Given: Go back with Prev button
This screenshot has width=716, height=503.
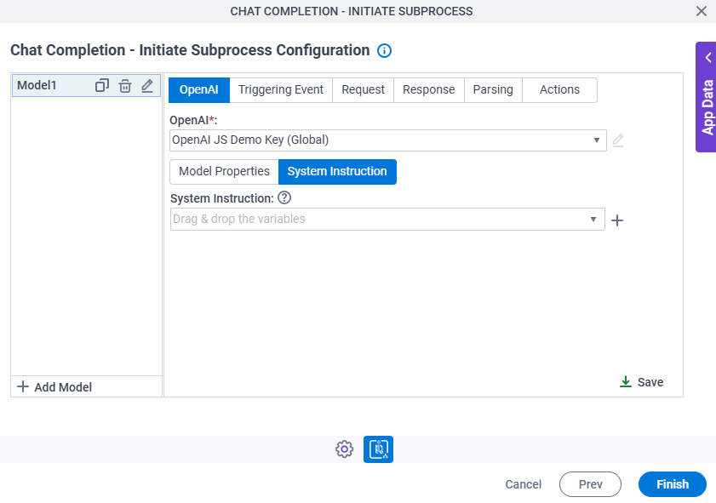Looking at the screenshot, I should [x=591, y=484].
